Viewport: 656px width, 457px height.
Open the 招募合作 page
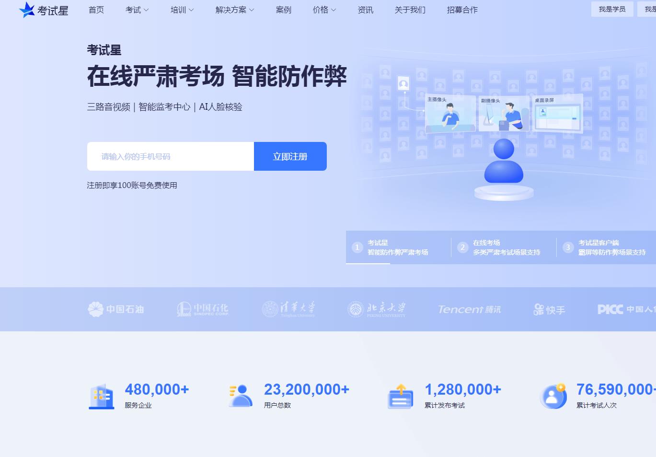(462, 10)
